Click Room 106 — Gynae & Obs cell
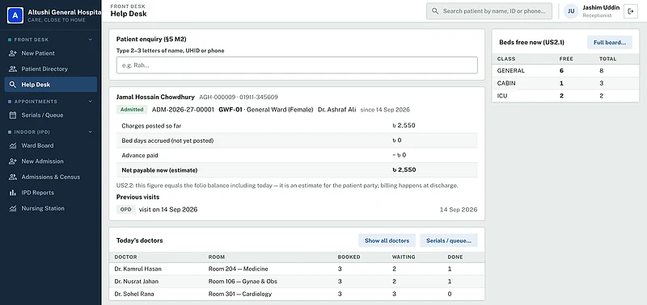Viewport: 647px width, 305px height. pos(243,282)
